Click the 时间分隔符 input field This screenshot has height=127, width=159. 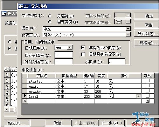64,62
